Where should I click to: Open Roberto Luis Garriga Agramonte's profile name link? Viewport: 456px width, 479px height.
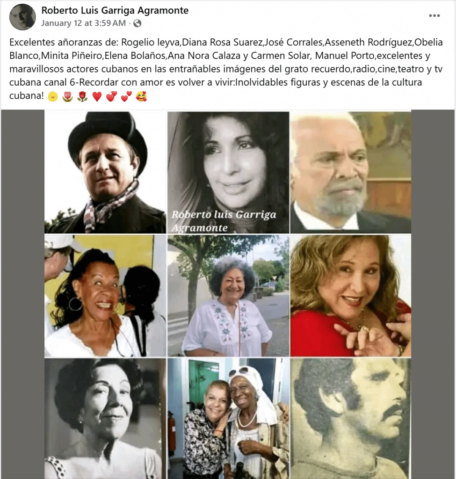coord(115,10)
